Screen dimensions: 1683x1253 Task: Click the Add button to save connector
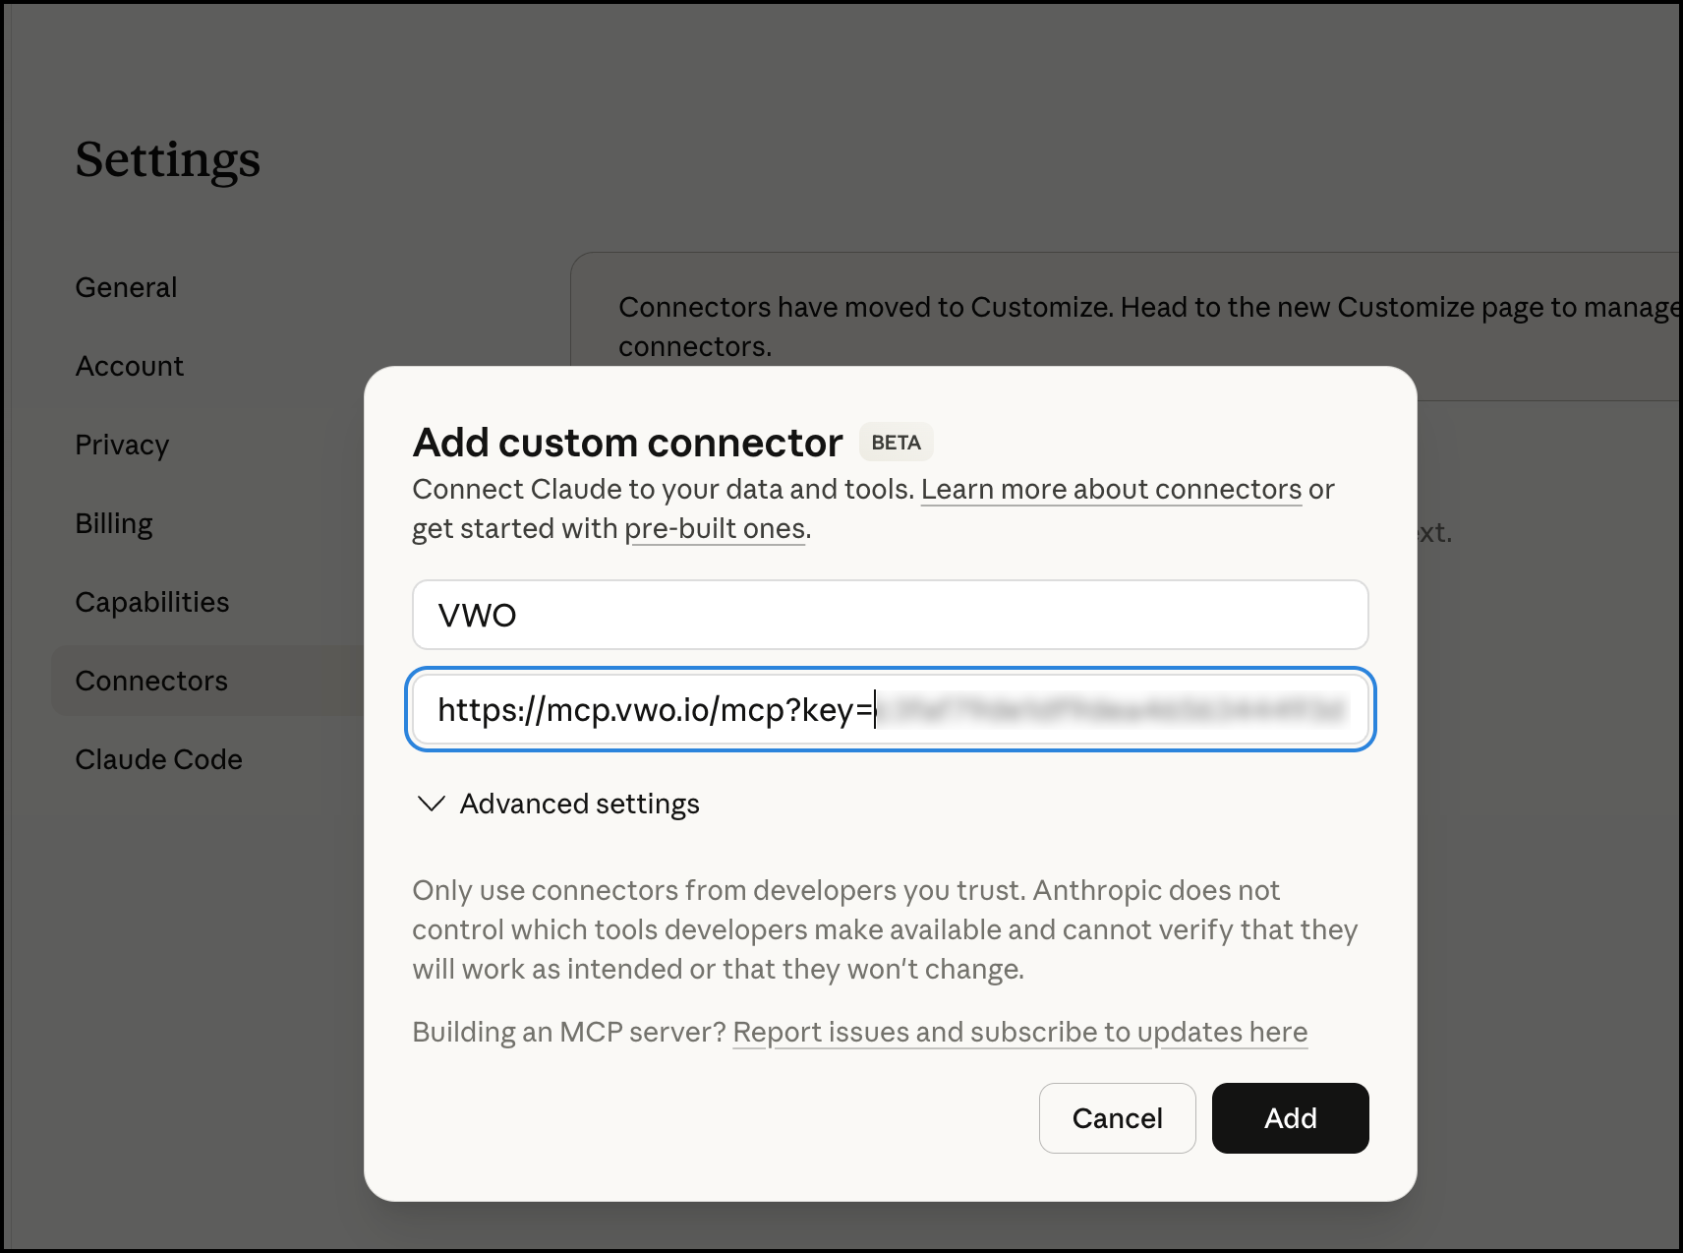tap(1290, 1118)
